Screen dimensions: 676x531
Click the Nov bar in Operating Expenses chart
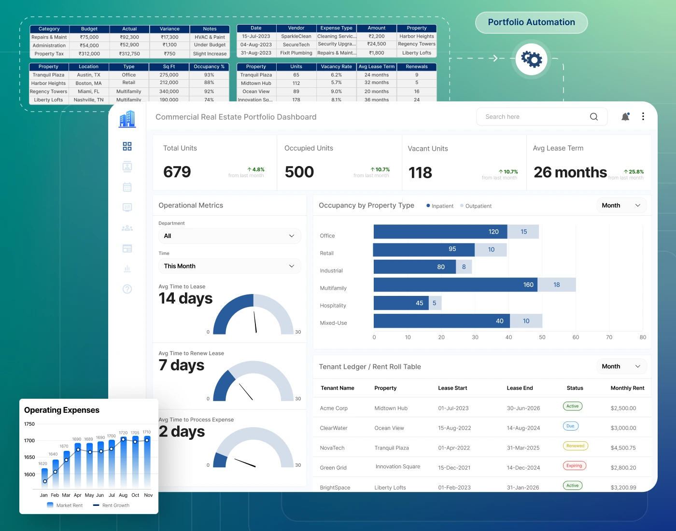click(x=148, y=462)
